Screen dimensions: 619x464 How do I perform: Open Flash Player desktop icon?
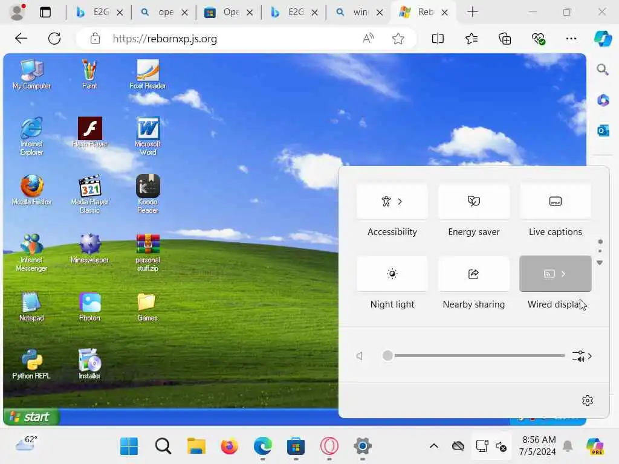coord(89,132)
